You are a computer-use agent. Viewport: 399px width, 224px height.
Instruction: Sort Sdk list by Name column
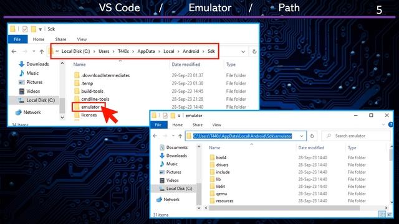pos(79,64)
